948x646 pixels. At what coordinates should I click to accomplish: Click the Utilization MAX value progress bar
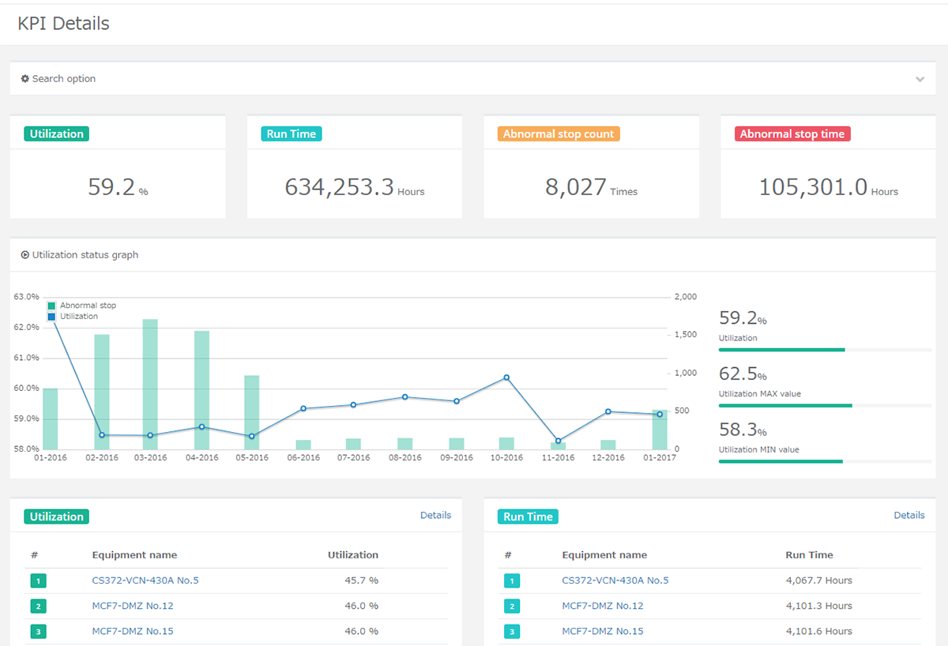click(x=826, y=405)
